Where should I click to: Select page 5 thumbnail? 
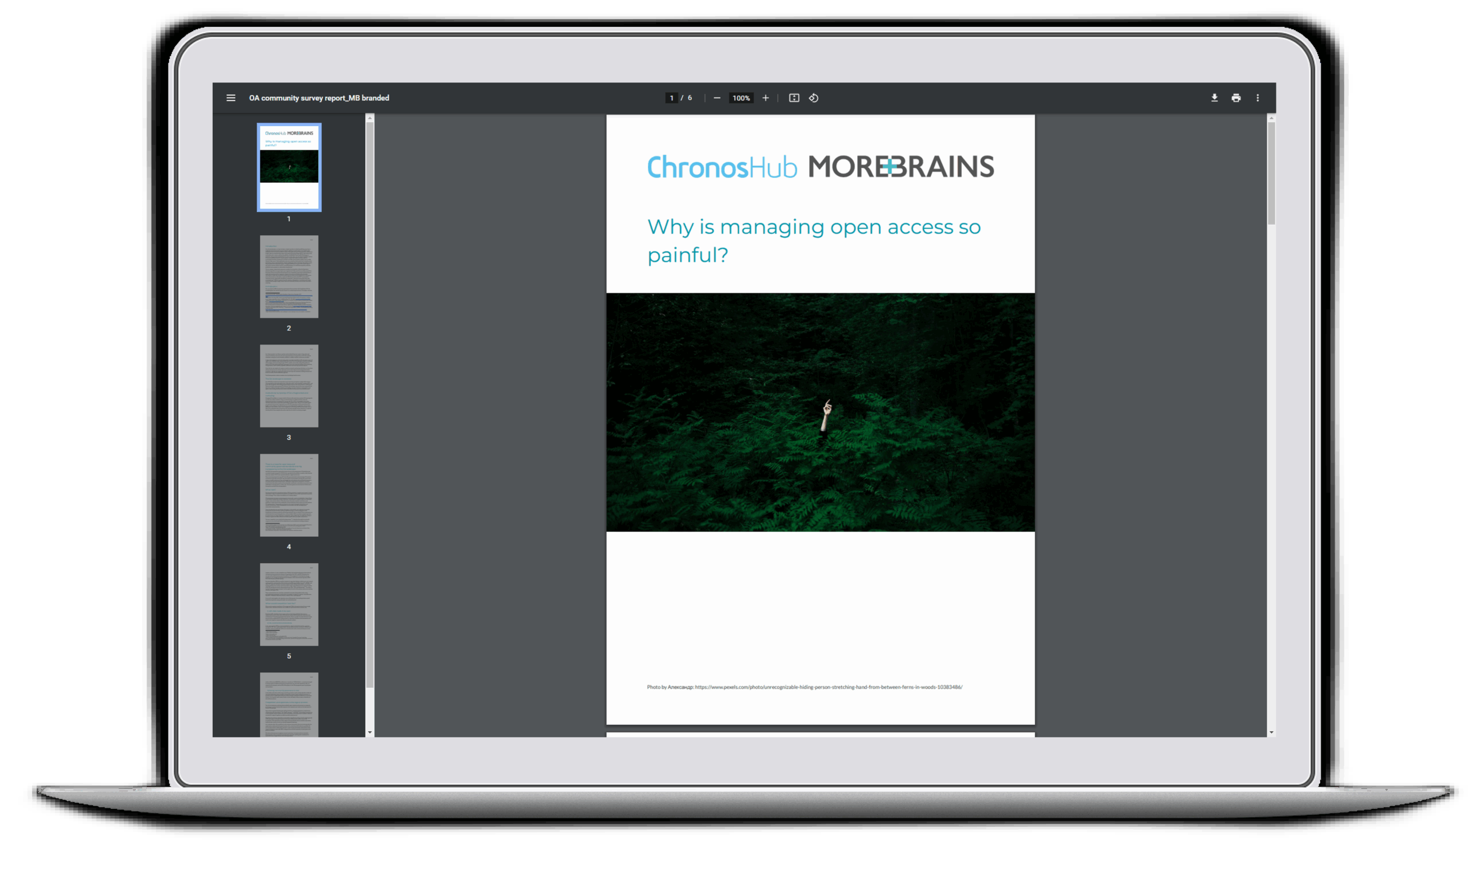289,604
